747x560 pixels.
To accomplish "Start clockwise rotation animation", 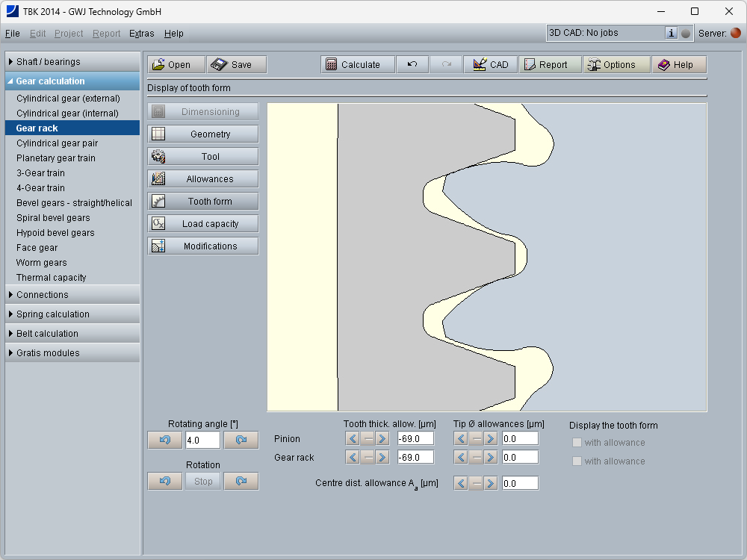I will coord(241,482).
